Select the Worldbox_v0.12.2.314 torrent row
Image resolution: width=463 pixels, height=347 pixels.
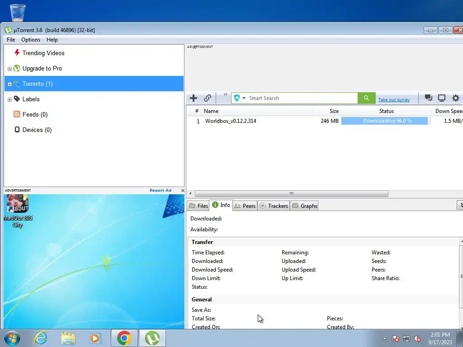pos(325,121)
